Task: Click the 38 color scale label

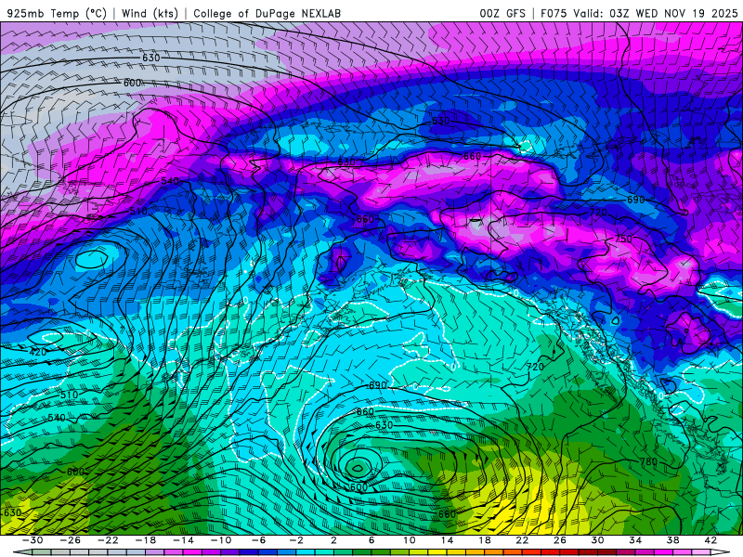Action: (672, 540)
